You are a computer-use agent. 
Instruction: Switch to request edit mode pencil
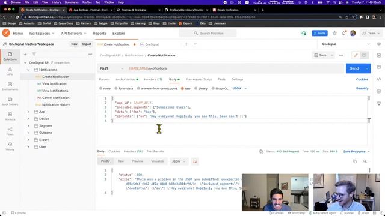click(356, 55)
